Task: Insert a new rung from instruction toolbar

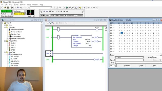Action: (x=44, y=11)
